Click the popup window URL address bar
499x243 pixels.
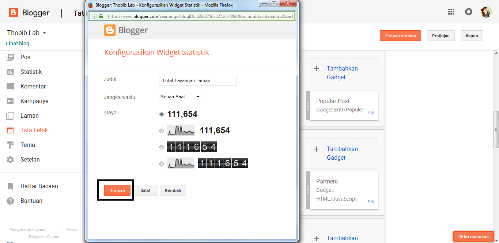point(200,16)
